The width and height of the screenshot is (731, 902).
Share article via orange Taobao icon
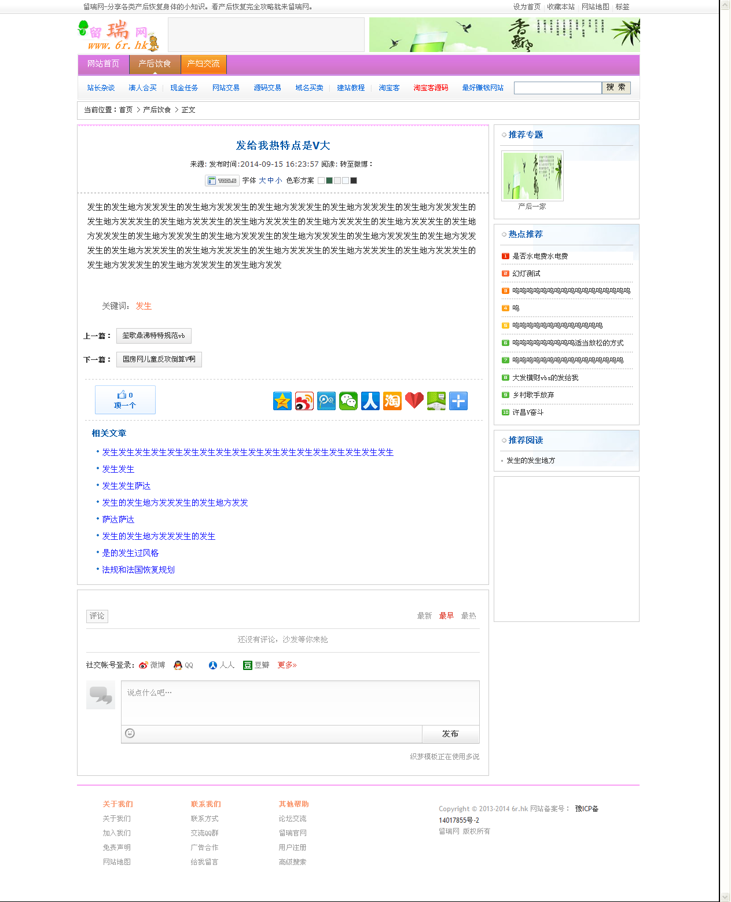pos(392,401)
